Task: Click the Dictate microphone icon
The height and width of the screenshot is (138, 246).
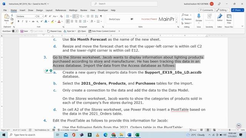Action: (x=199, y=16)
